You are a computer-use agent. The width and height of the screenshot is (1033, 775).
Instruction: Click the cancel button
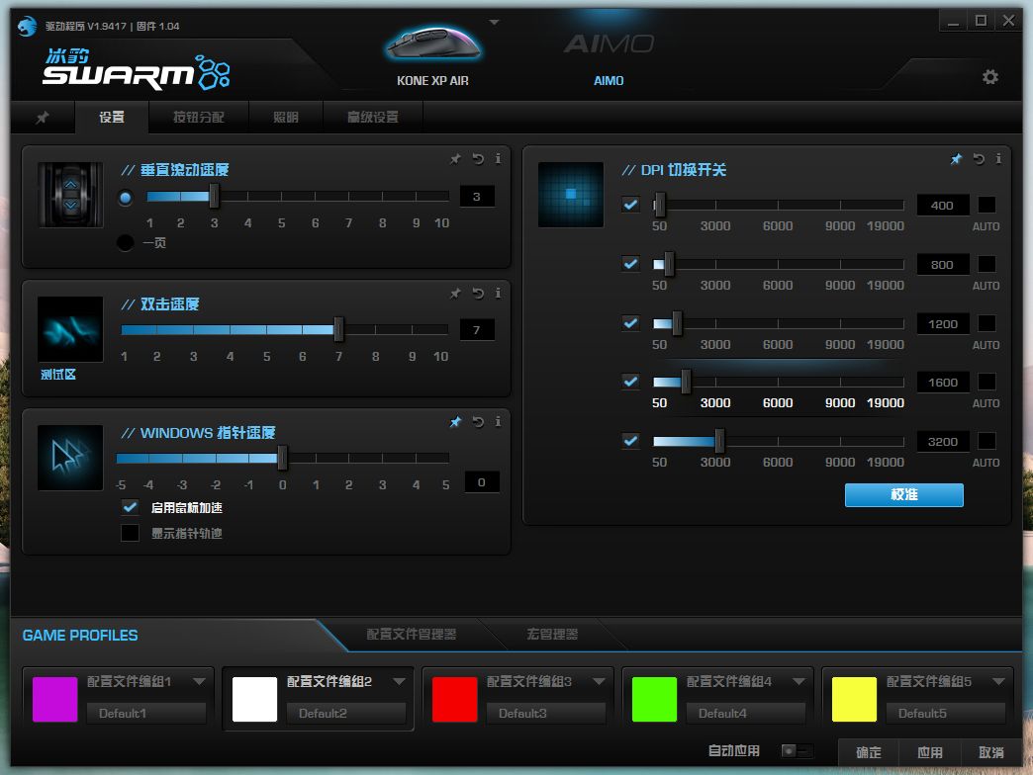pyautogui.click(x=990, y=752)
